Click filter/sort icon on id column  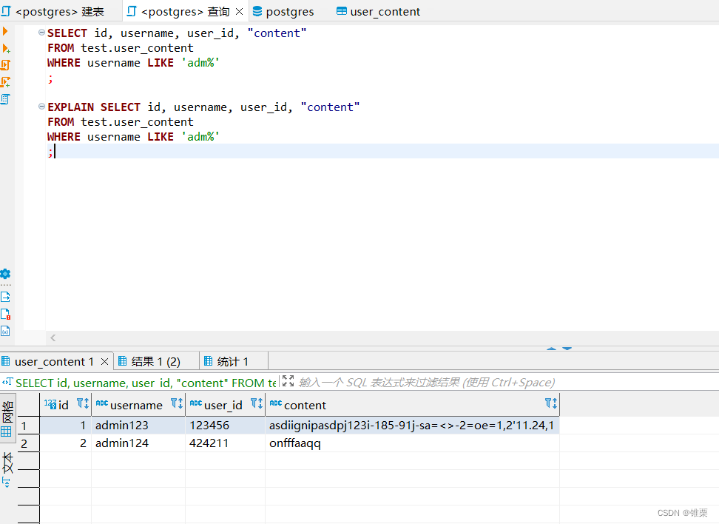83,404
